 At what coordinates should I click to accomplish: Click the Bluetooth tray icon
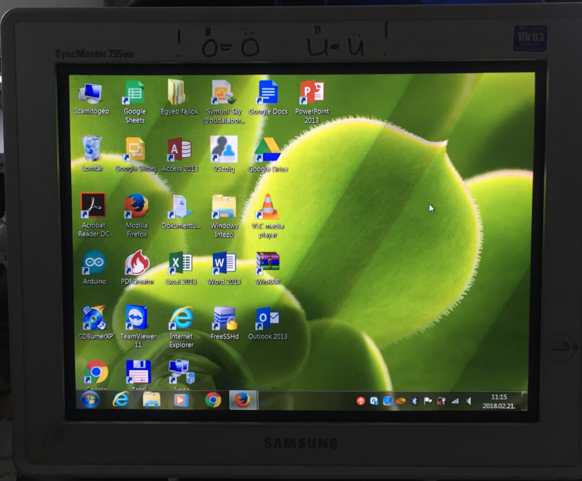pyautogui.click(x=414, y=401)
